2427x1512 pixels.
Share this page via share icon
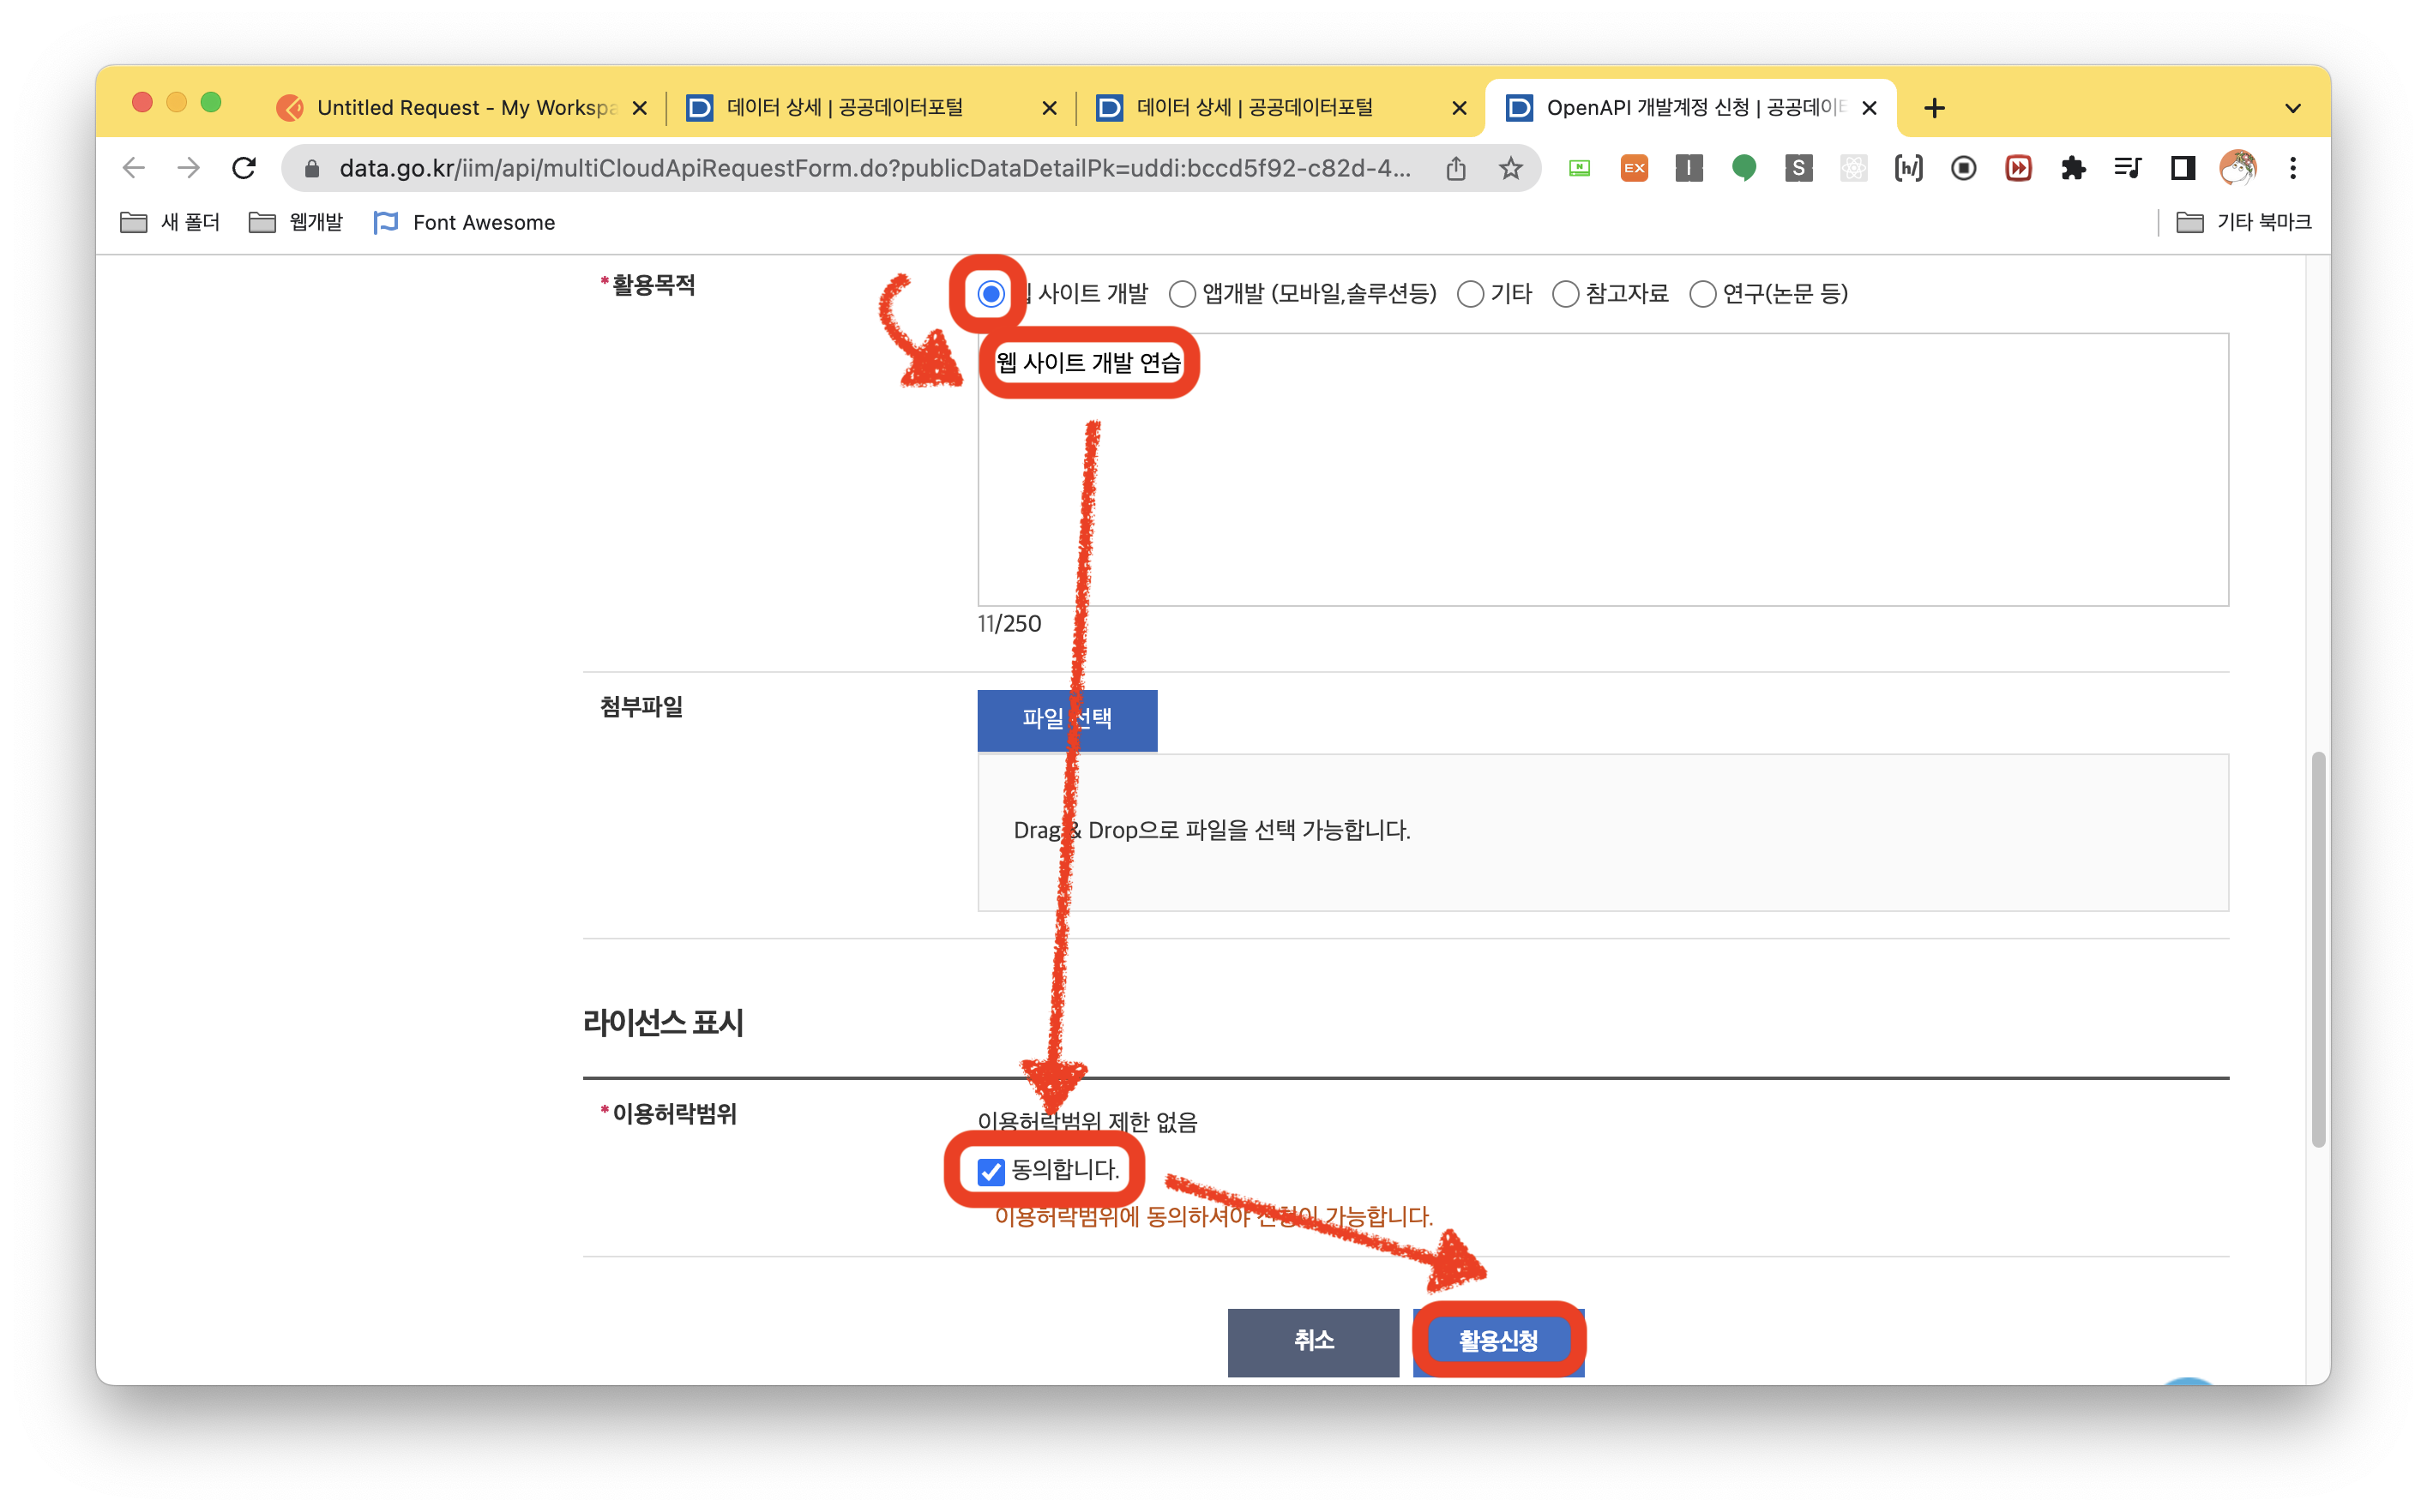(1455, 168)
